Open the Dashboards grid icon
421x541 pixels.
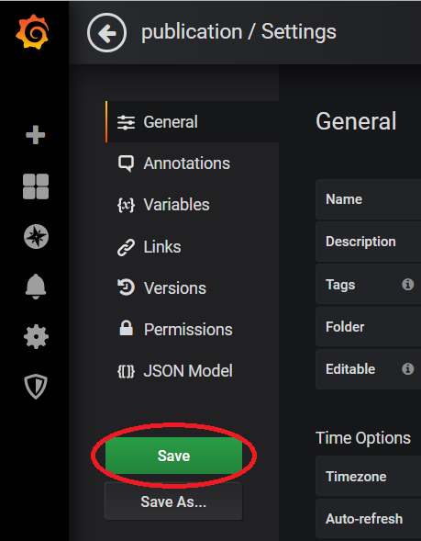36,186
